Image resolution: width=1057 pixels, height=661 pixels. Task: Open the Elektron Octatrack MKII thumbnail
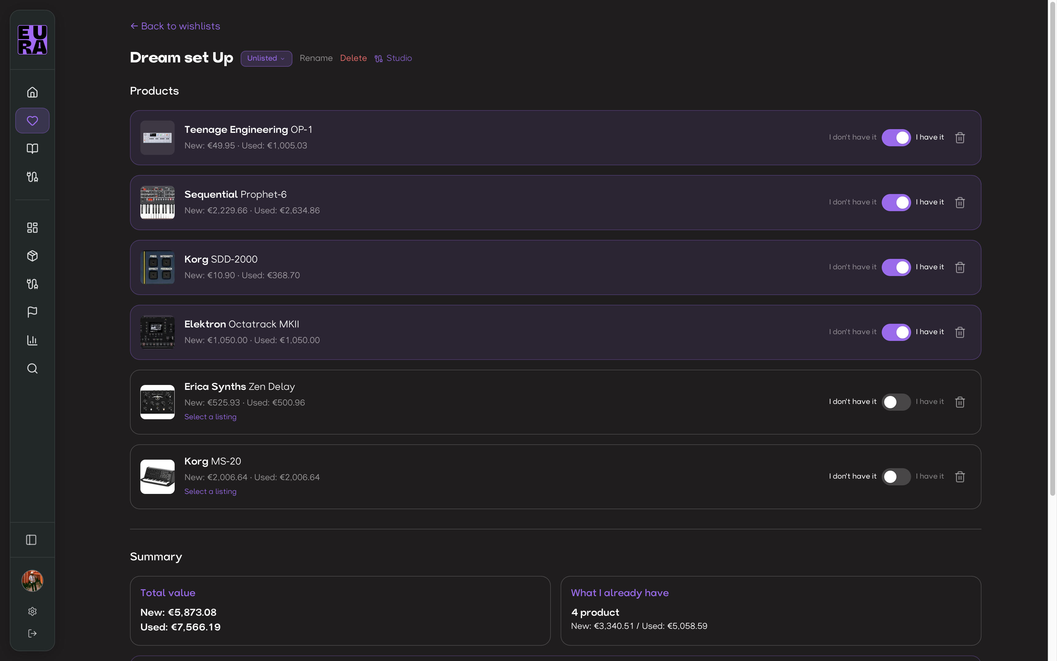157,332
